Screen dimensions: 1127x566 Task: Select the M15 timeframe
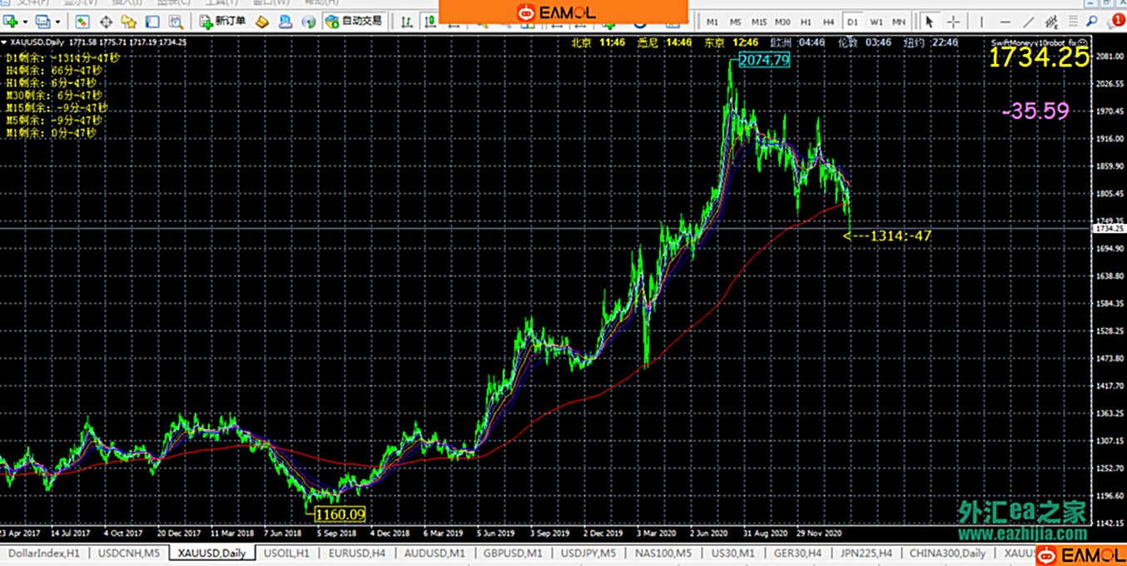pos(759,22)
